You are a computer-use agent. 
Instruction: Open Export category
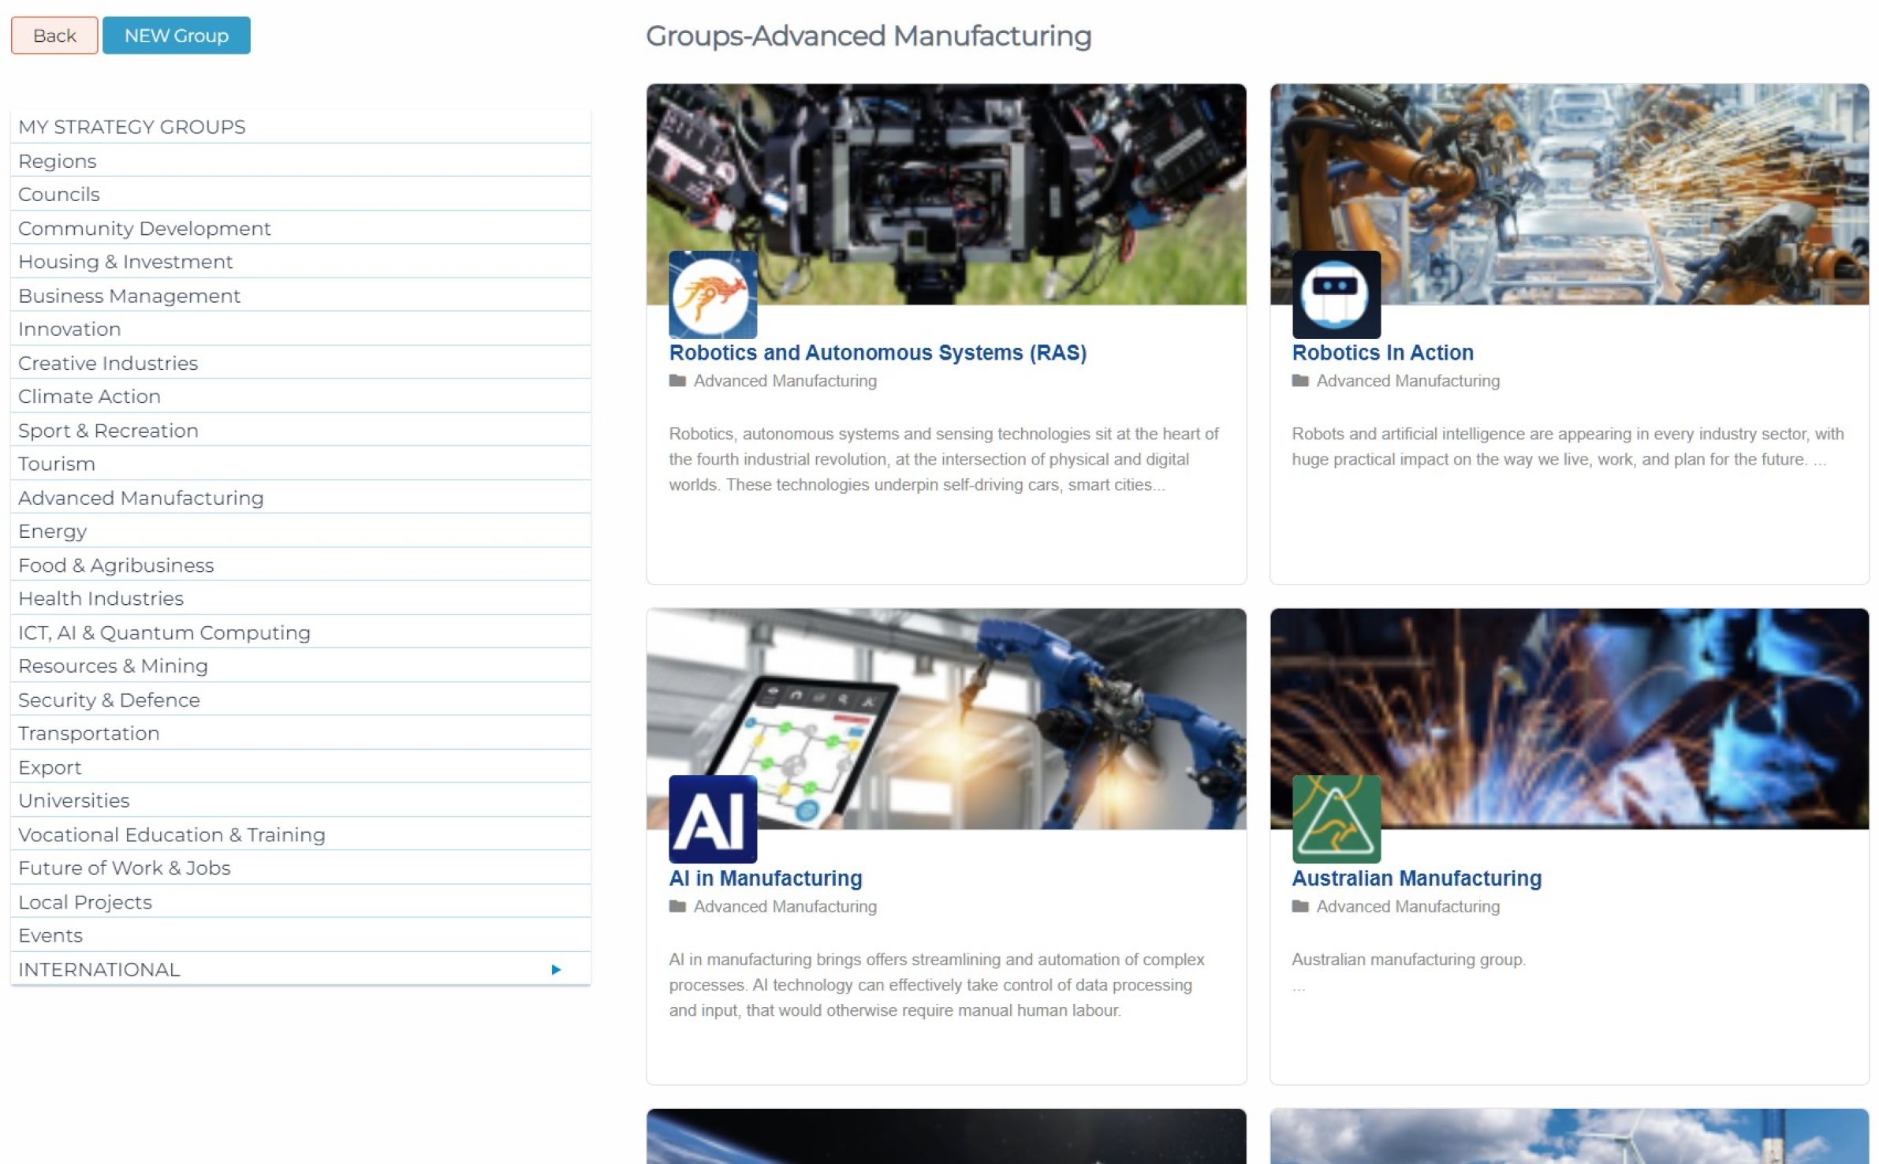pos(300,767)
